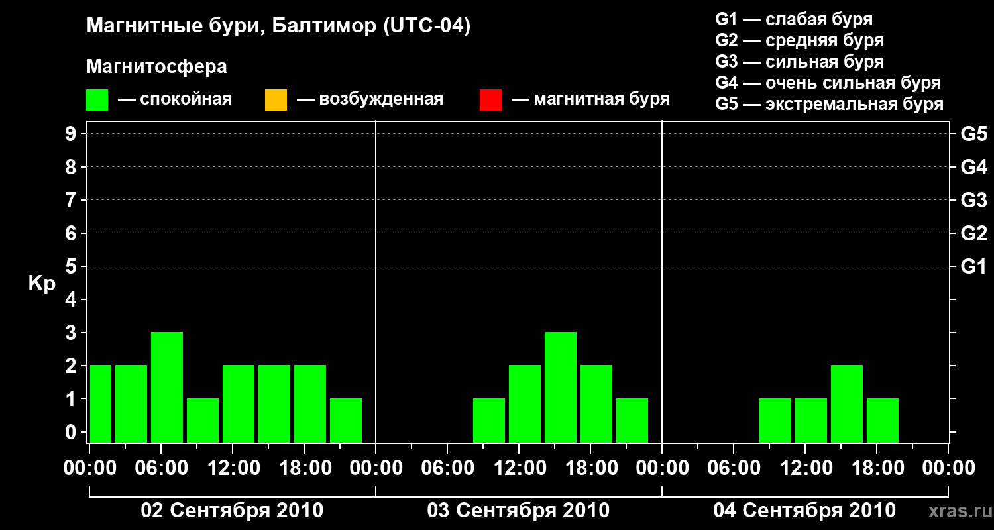
Task: Click the '— возбужденная' legend label
Action: pyautogui.click(x=370, y=99)
